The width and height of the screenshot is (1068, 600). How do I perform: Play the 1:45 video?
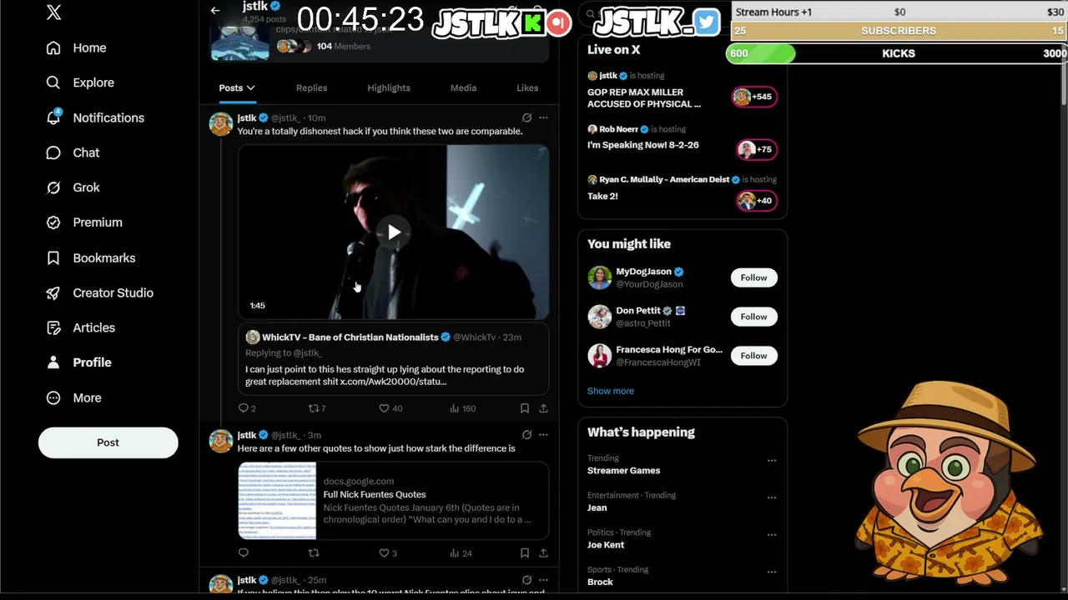394,232
